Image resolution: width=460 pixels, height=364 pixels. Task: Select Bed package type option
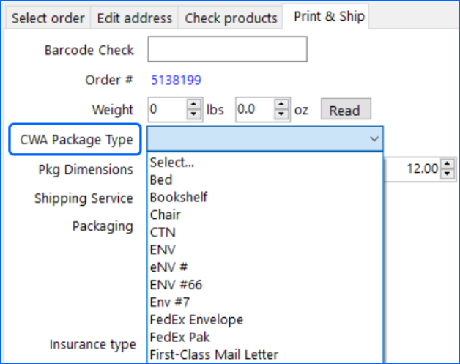(161, 179)
